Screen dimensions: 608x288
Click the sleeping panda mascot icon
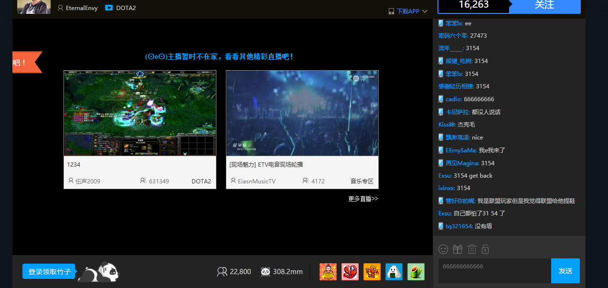point(98,272)
